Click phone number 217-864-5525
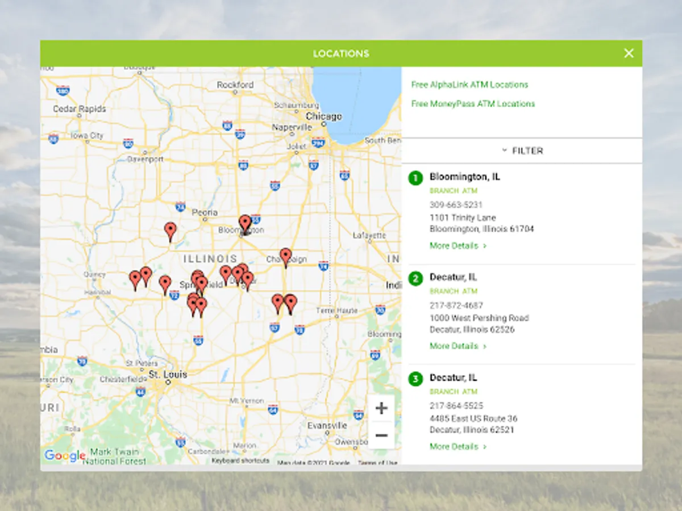This screenshot has width=682, height=511. tap(456, 405)
